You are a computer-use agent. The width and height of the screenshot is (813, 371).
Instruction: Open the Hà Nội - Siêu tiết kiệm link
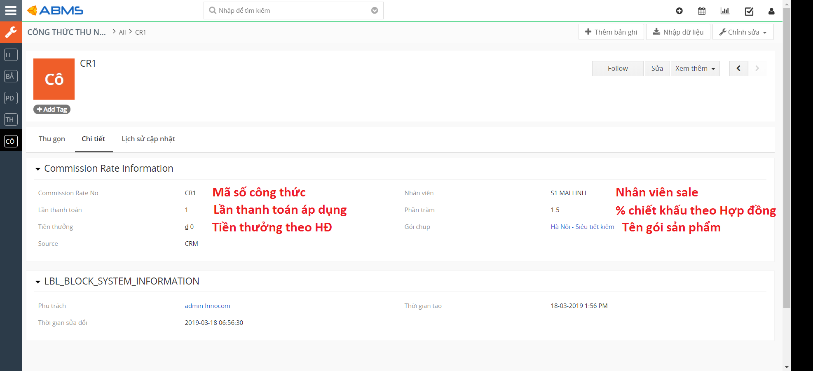tap(582, 227)
